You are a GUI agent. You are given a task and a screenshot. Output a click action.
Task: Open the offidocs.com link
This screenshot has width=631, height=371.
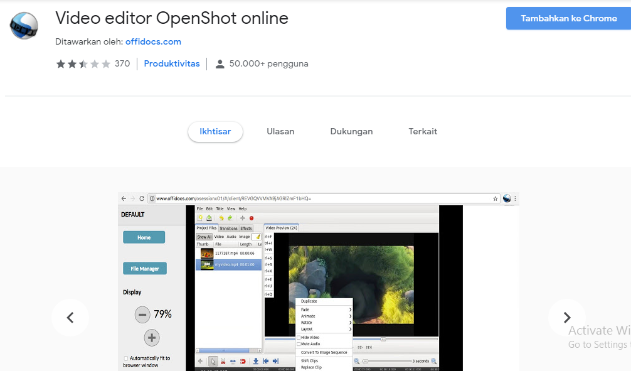(153, 41)
